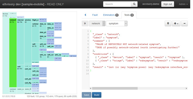193x99 pixels.
Task: Click the Build button
Action: pos(97,95)
